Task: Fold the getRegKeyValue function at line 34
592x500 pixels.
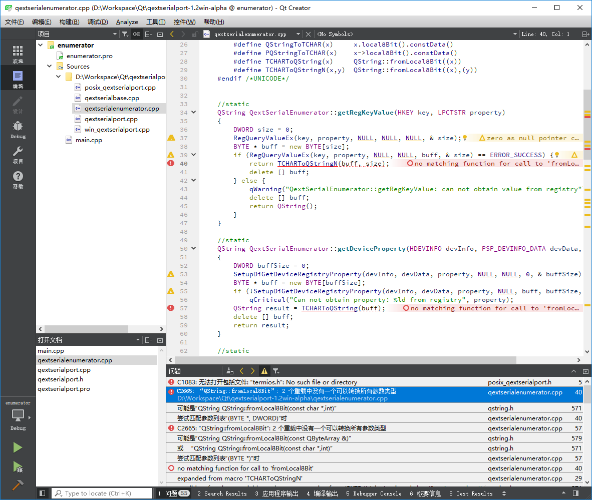Action: (194, 113)
